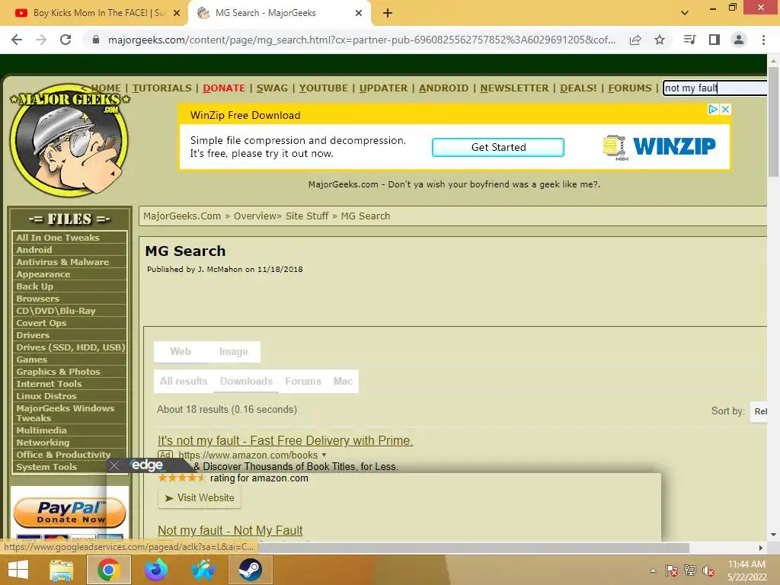The height and width of the screenshot is (585, 780).
Task: Click the site search input field
Action: [x=714, y=88]
